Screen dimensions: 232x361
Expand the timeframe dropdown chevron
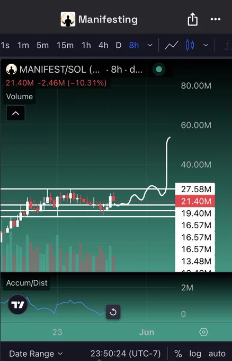coord(150,45)
